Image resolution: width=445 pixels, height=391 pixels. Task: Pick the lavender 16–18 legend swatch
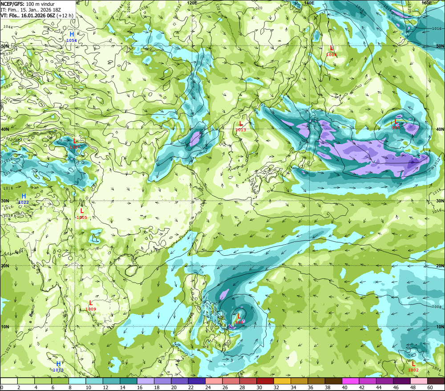pyautogui.click(x=146, y=381)
